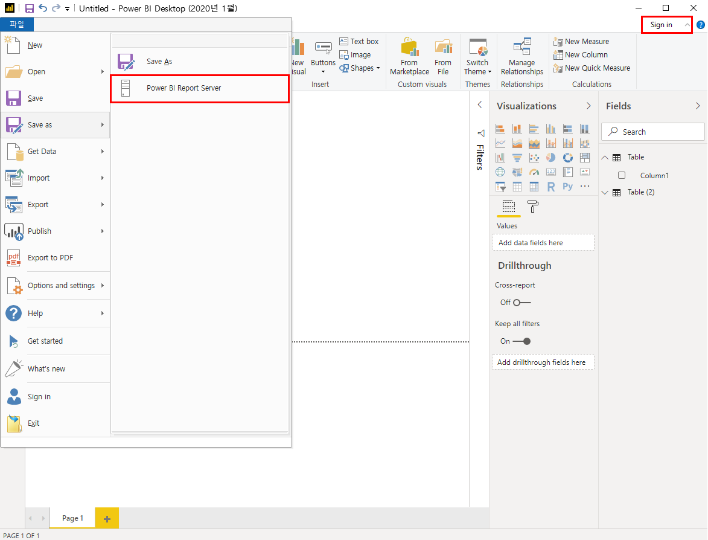The image size is (708, 540).
Task: Select the scatter chart visual
Action: [x=534, y=158]
